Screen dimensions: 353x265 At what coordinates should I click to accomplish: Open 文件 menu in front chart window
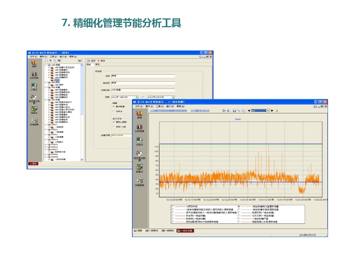(139, 106)
